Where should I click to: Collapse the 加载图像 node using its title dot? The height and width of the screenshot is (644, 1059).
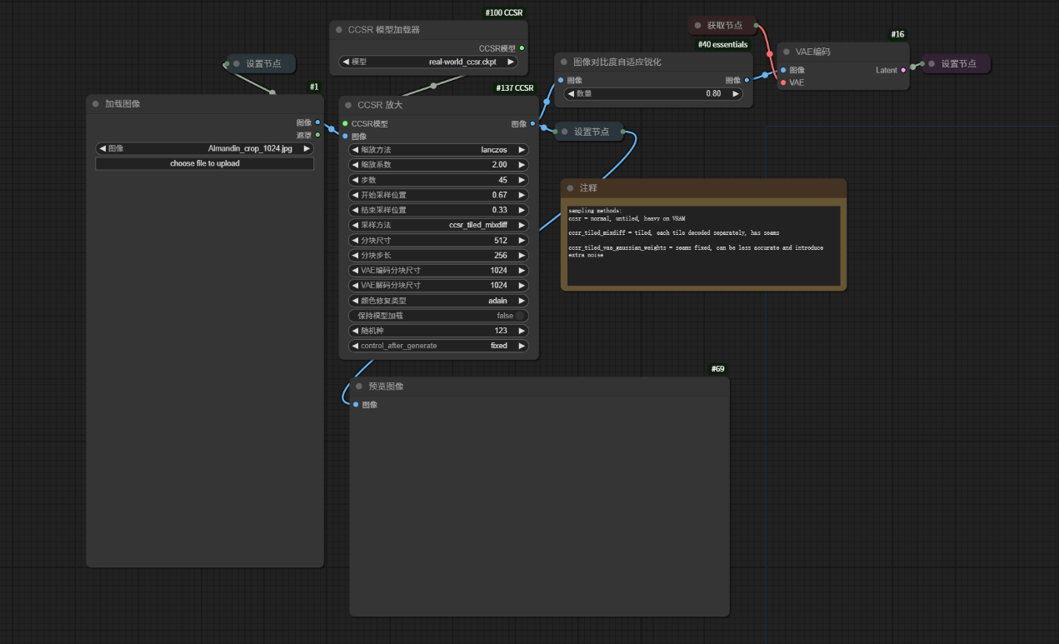tap(96, 104)
